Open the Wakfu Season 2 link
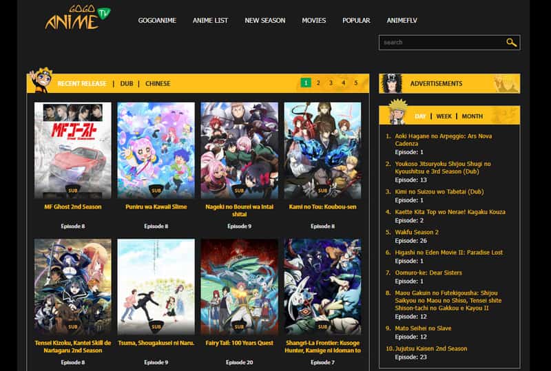This screenshot has width=551, height=371. [x=417, y=232]
